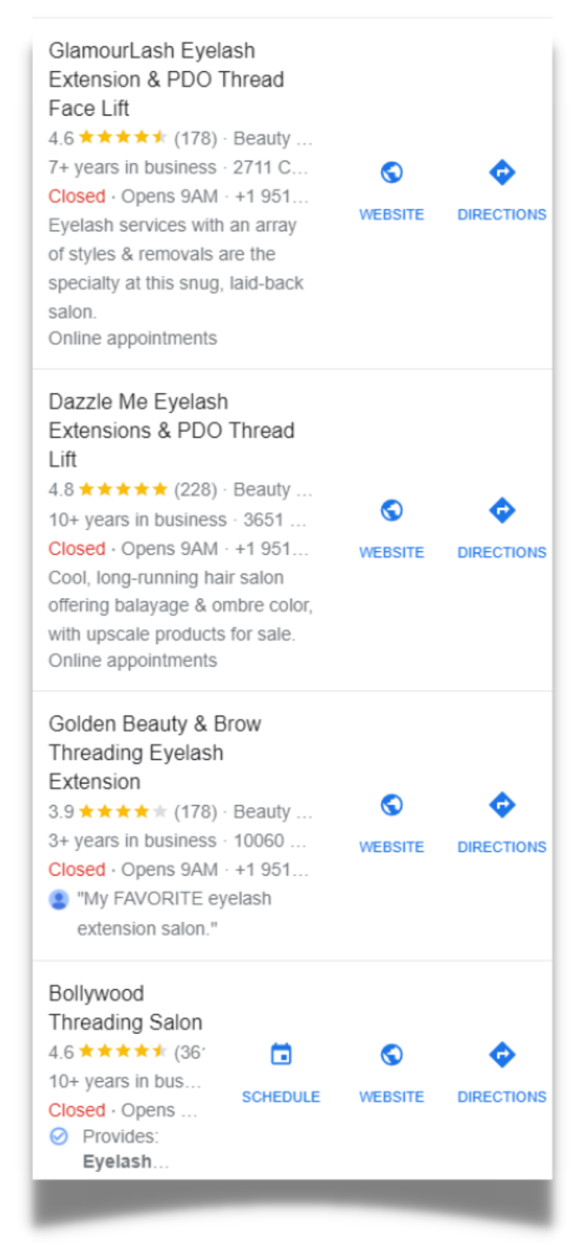Click GlamourLash directions arrow icon

pyautogui.click(x=502, y=172)
